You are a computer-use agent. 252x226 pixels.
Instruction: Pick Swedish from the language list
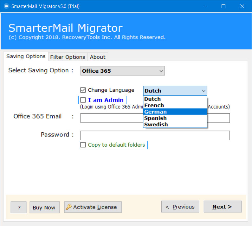click(175, 124)
